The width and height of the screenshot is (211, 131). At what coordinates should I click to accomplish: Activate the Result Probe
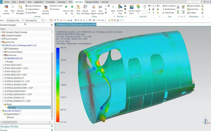193,9
